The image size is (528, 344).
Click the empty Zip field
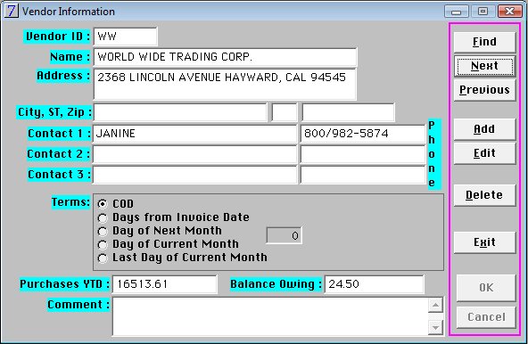348,112
